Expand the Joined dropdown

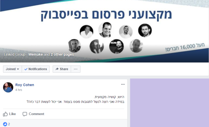13,69
